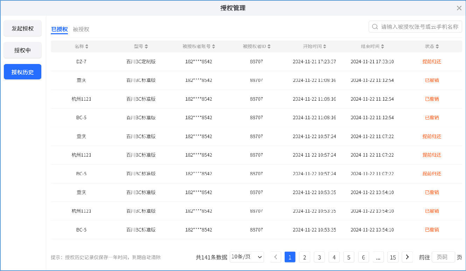Click the sort icon next to 名称 column
The width and height of the screenshot is (466, 271).
[87, 47]
